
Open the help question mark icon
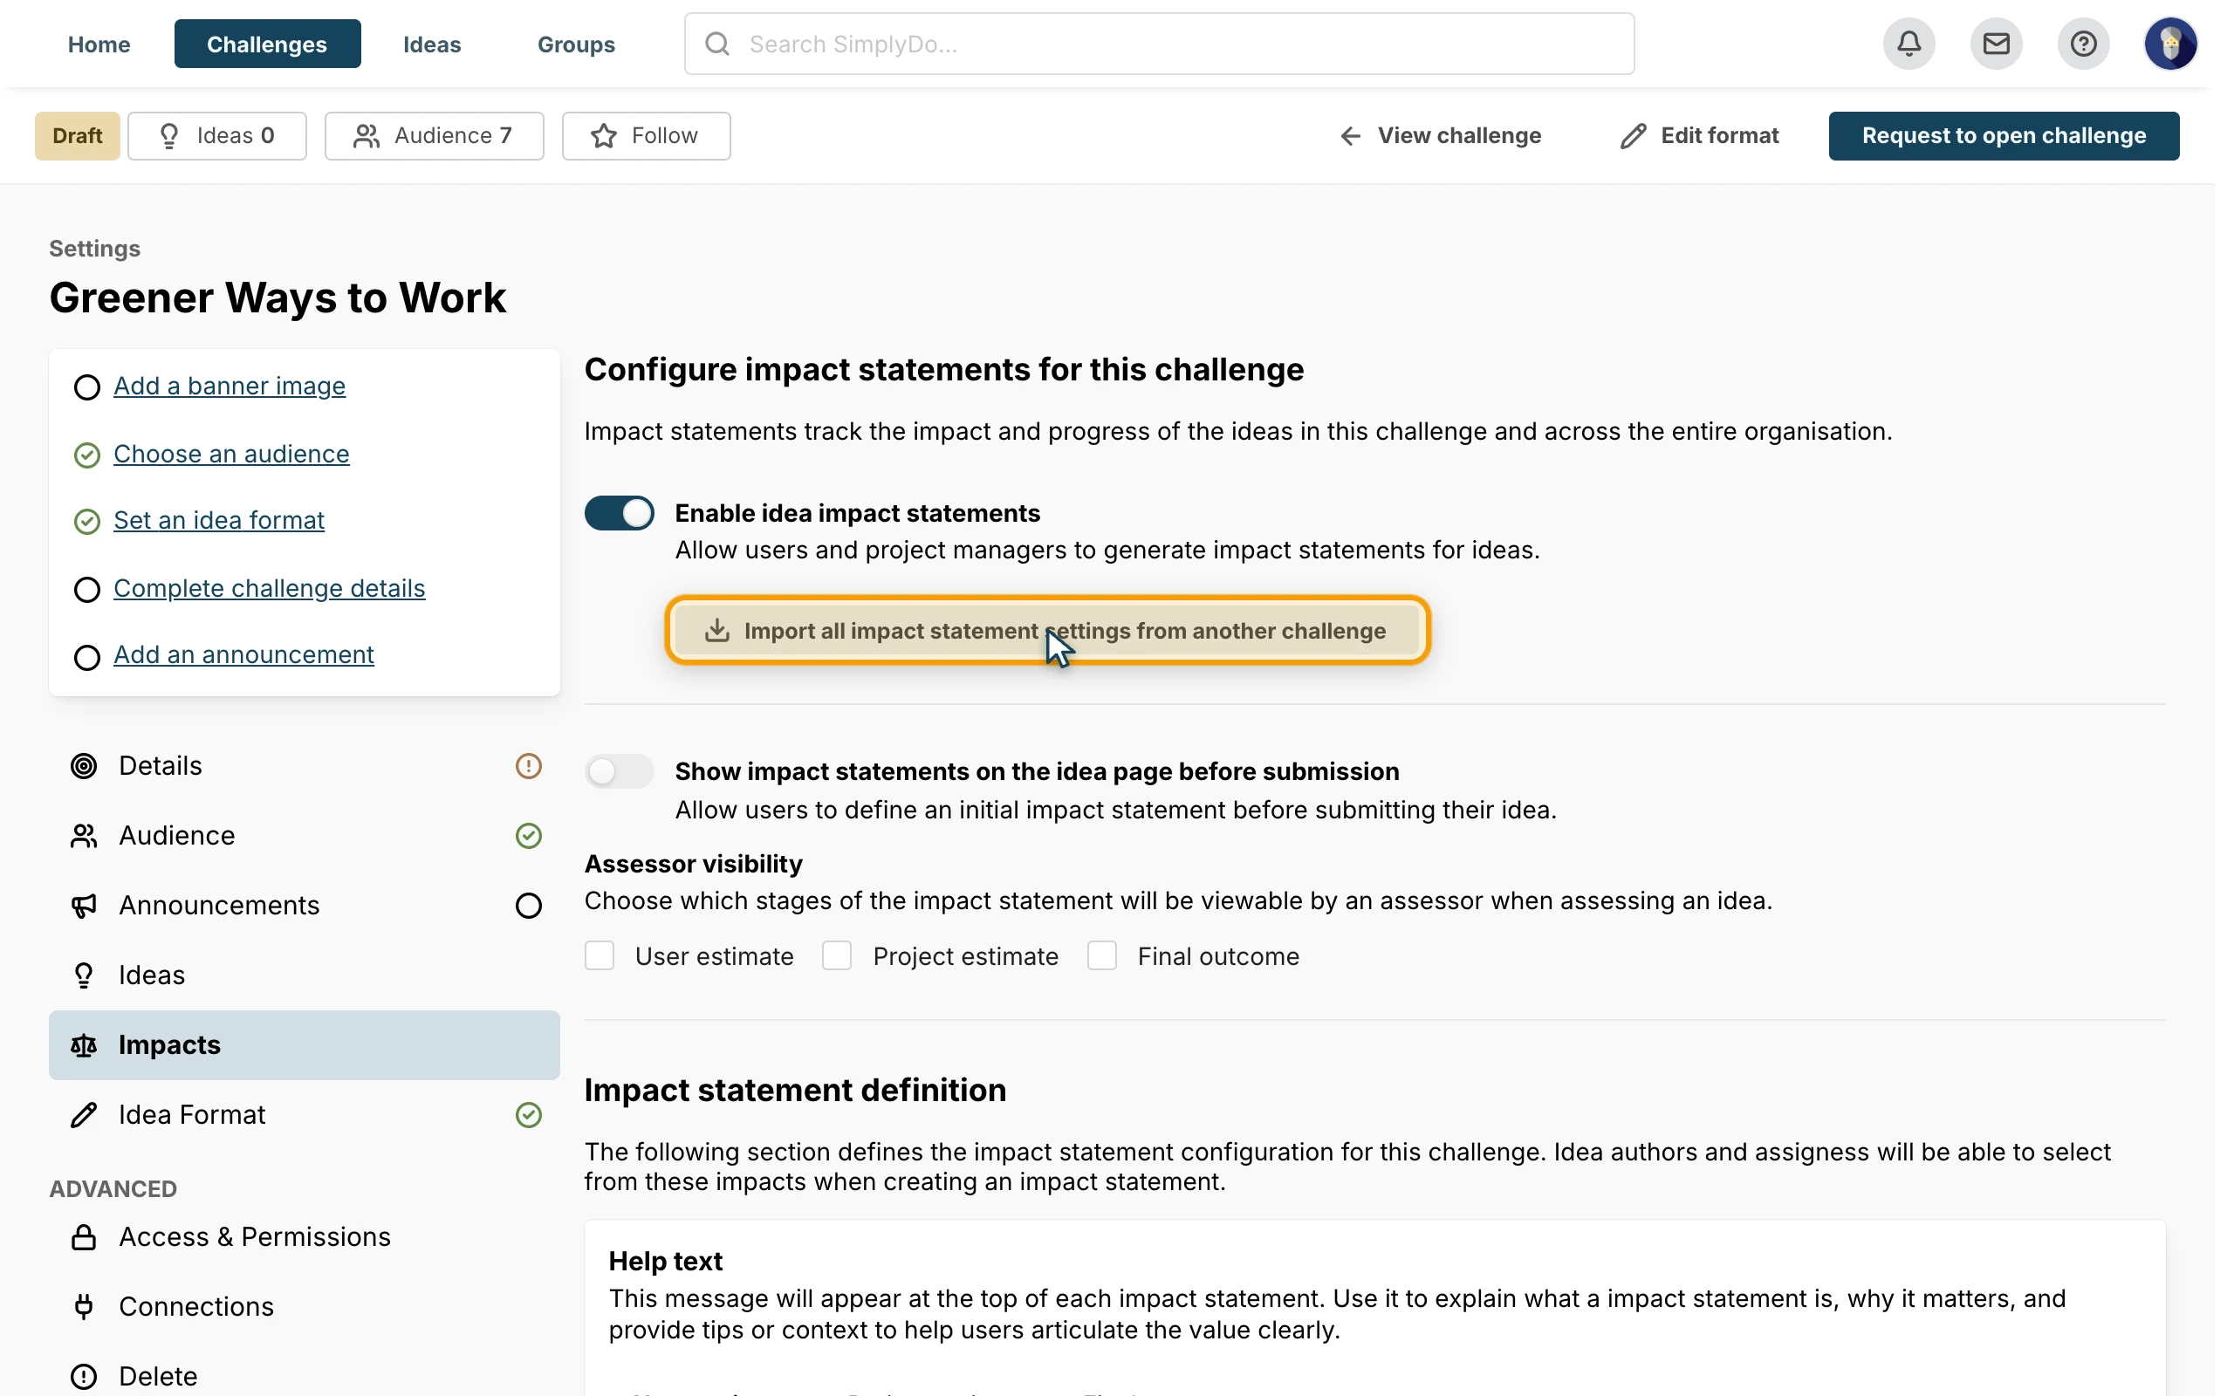click(2083, 44)
